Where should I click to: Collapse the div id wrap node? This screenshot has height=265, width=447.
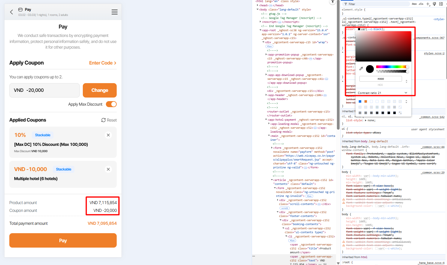pyautogui.click(x=263, y=42)
